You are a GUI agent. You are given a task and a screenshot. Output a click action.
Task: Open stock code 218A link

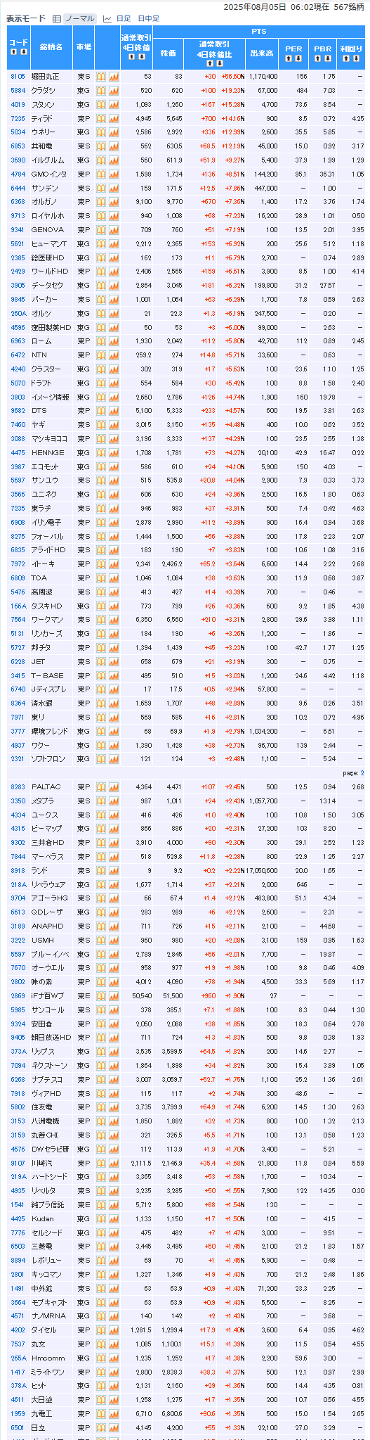pos(18,884)
